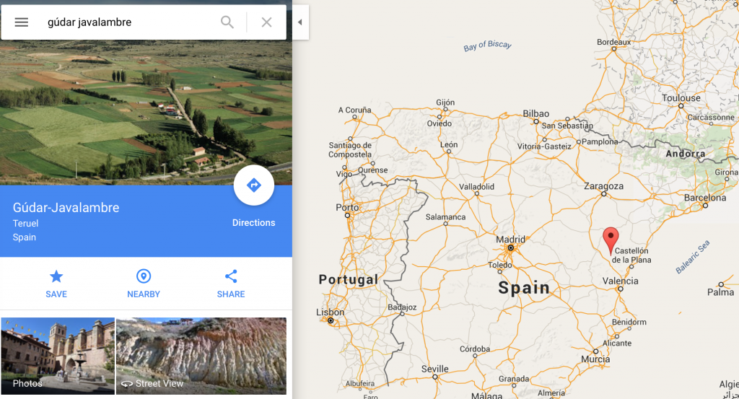Open Nearby with pin icon

(x=144, y=276)
